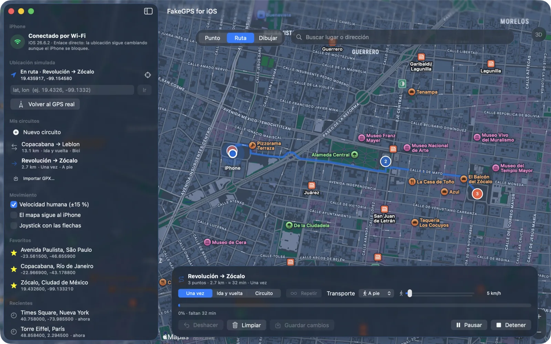Switch to the Punto tab
Viewport: 551px width, 344px height.
point(212,38)
